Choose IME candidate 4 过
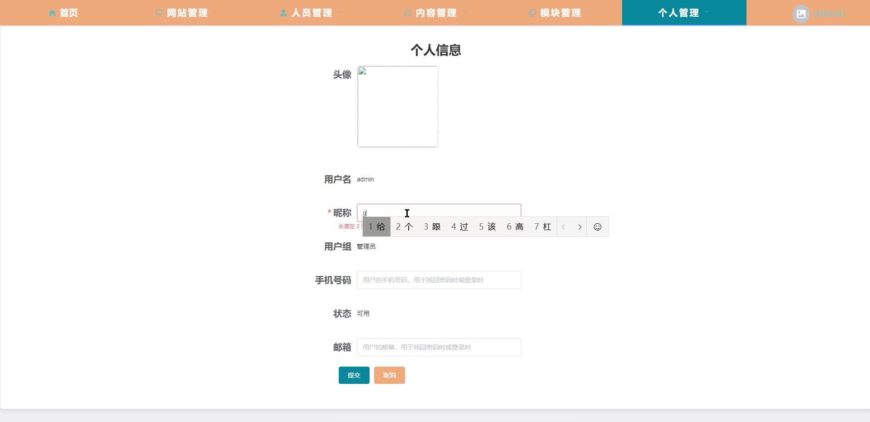 click(x=460, y=227)
